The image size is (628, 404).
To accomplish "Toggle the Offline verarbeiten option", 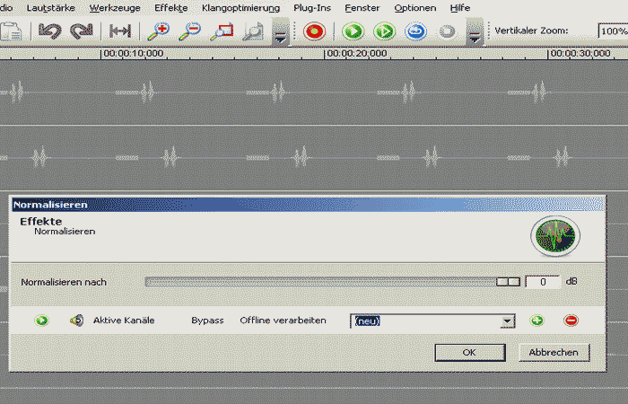I will (x=282, y=321).
